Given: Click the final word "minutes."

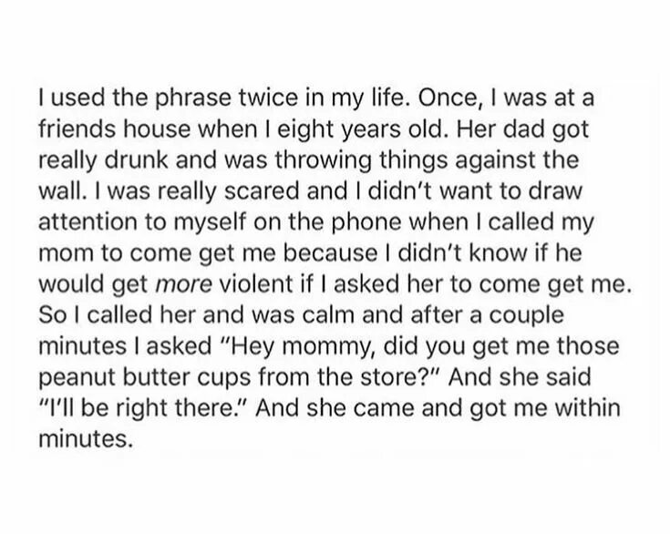Looking at the screenshot, I should coord(84,438).
